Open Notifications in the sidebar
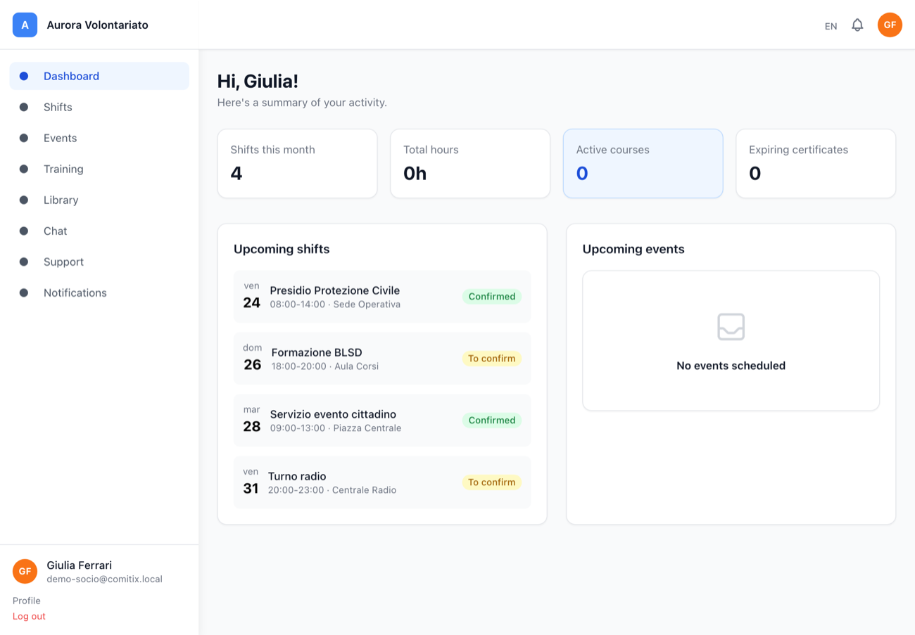915x635 pixels. tap(99, 293)
